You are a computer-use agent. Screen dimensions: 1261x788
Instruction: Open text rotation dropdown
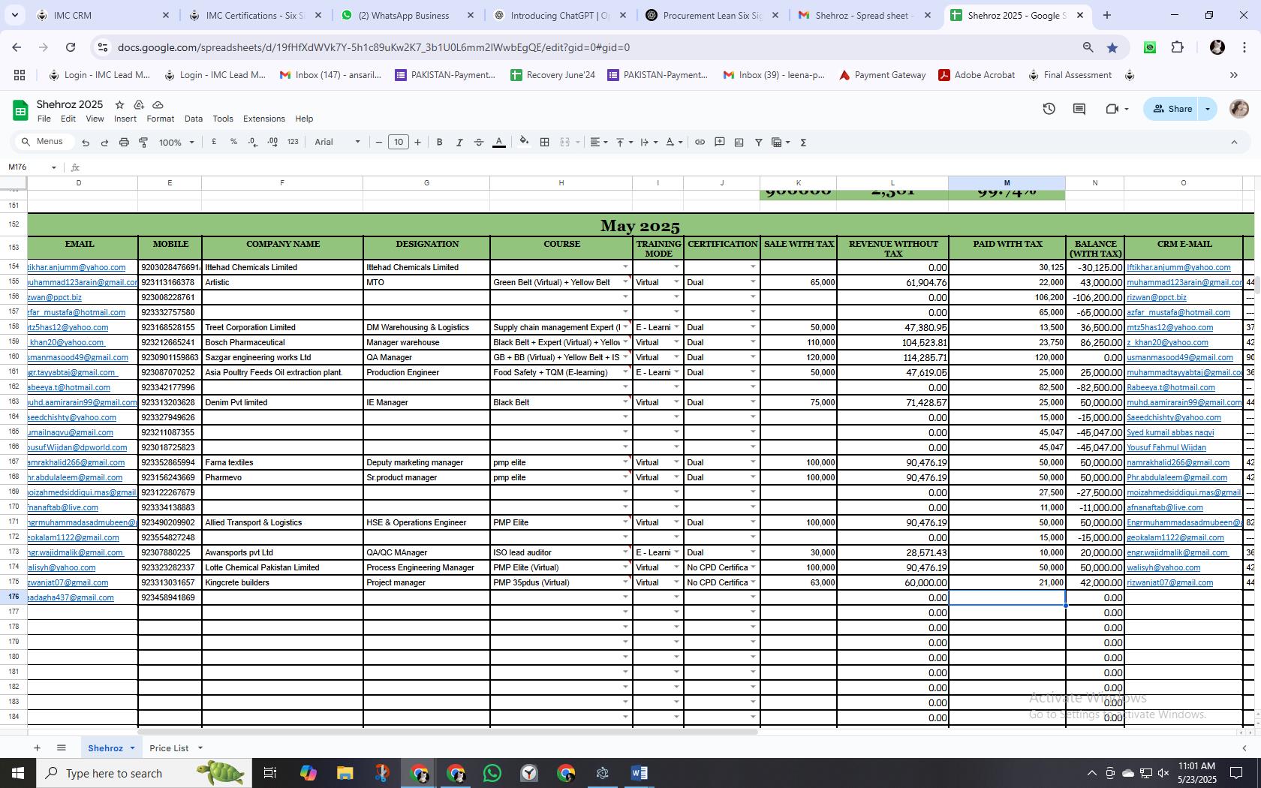(x=673, y=142)
